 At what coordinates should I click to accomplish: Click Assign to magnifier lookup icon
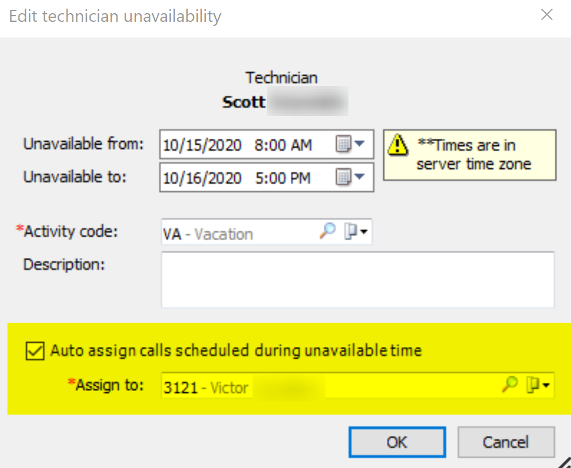[510, 384]
